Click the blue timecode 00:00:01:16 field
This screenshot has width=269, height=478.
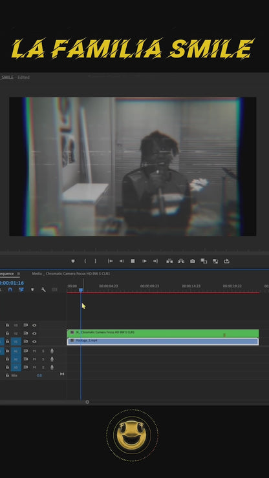[12, 283]
